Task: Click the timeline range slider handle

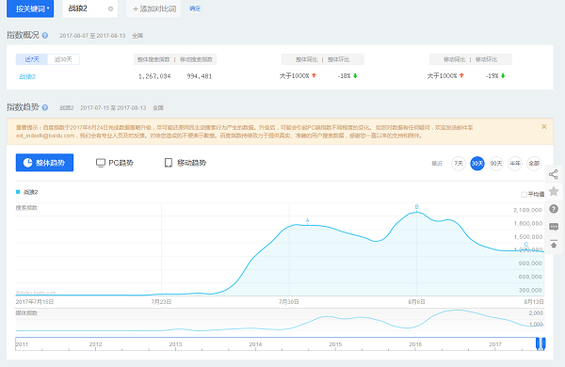Action: point(541,343)
